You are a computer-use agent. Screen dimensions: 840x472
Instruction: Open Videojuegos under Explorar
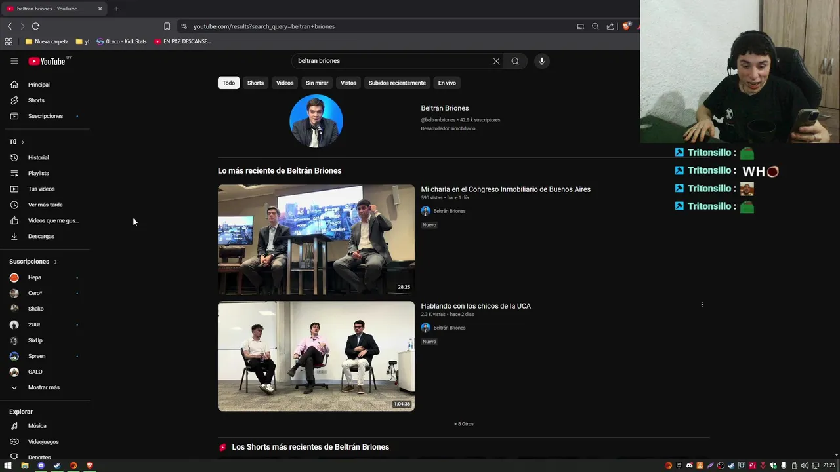pos(45,442)
